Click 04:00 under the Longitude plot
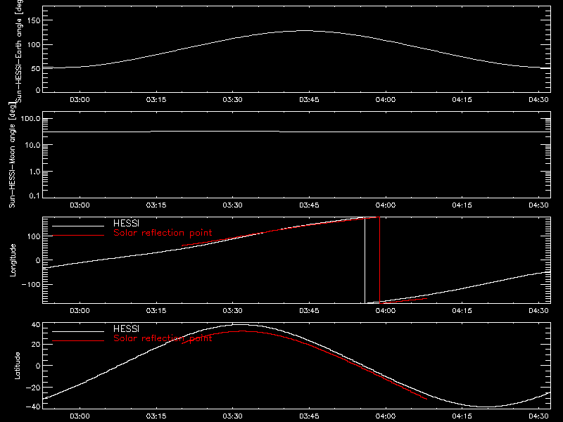 click(386, 311)
